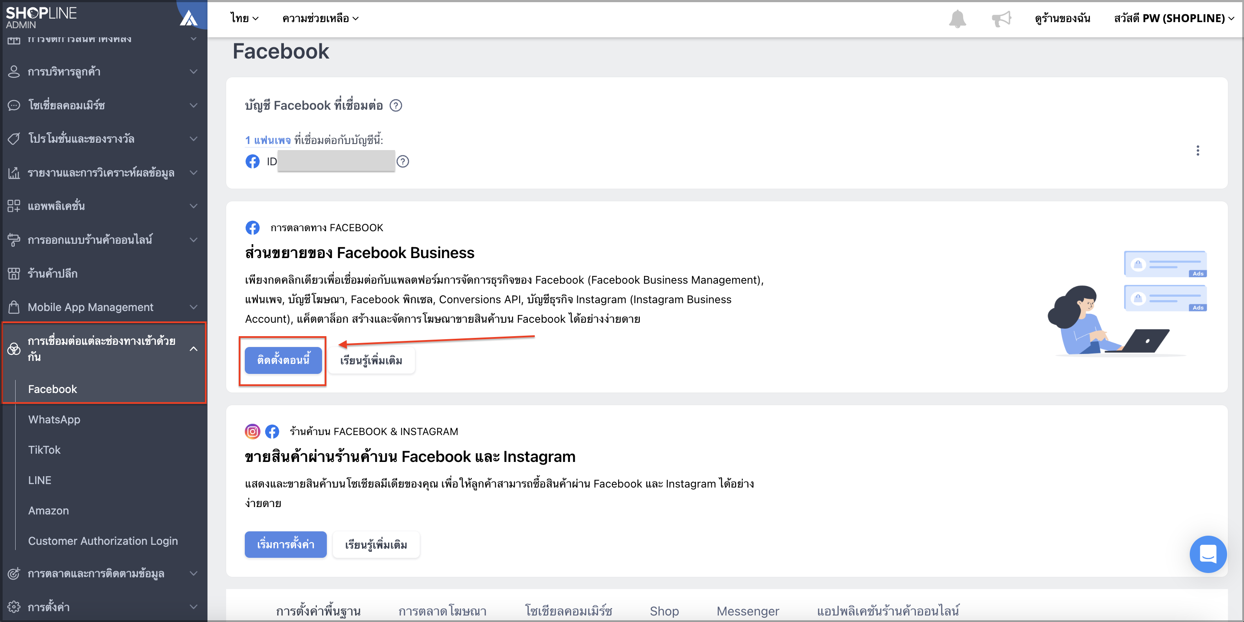This screenshot has height=622, width=1244.
Task: Open the live chat support bubble
Action: coord(1208,554)
